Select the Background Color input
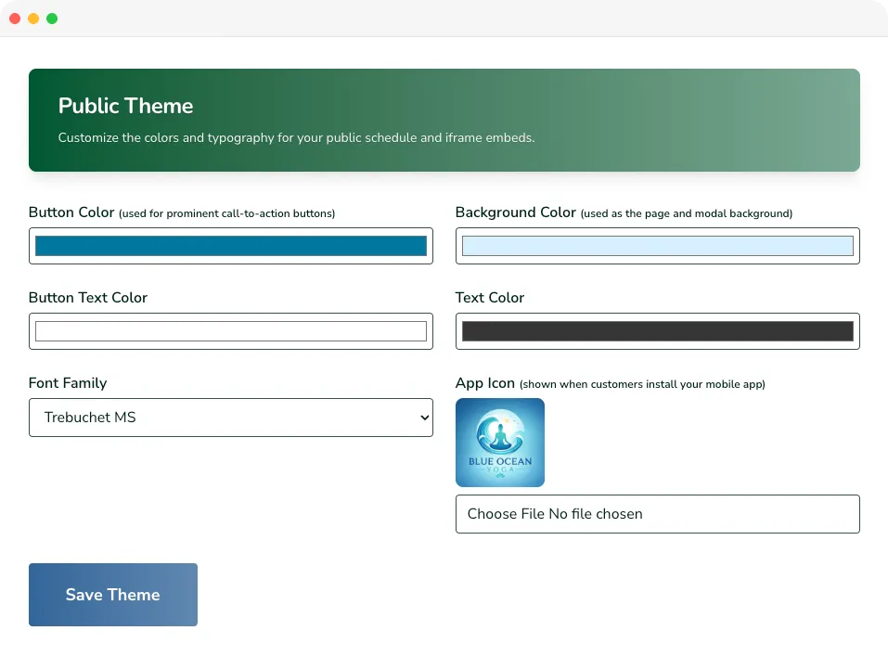Screen dimensions: 888x656 (x=657, y=245)
